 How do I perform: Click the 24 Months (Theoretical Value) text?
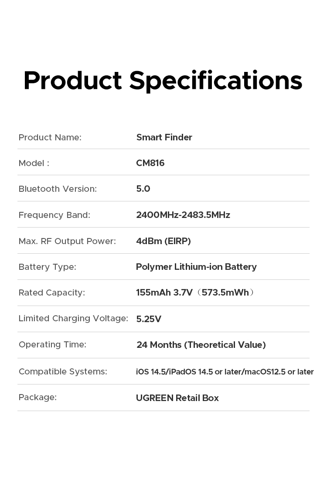[x=201, y=345]
